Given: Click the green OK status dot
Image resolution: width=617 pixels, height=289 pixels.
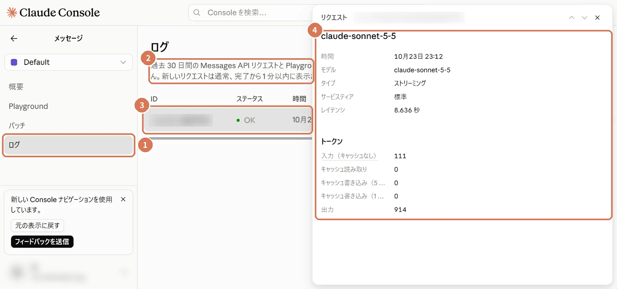Looking at the screenshot, I should [238, 120].
